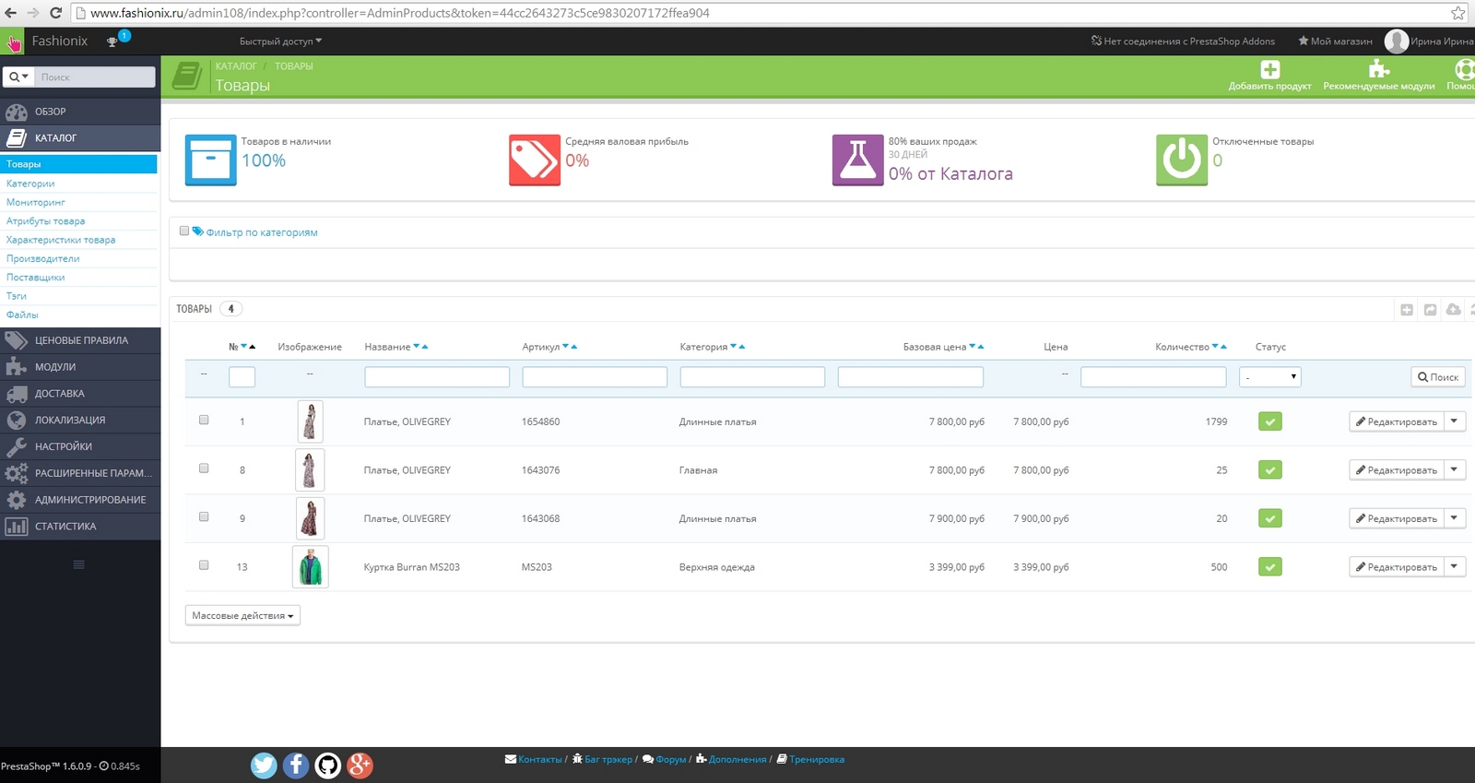Toggle status of Куртка Burran MS203
The width and height of the screenshot is (1475, 783).
pos(1270,567)
